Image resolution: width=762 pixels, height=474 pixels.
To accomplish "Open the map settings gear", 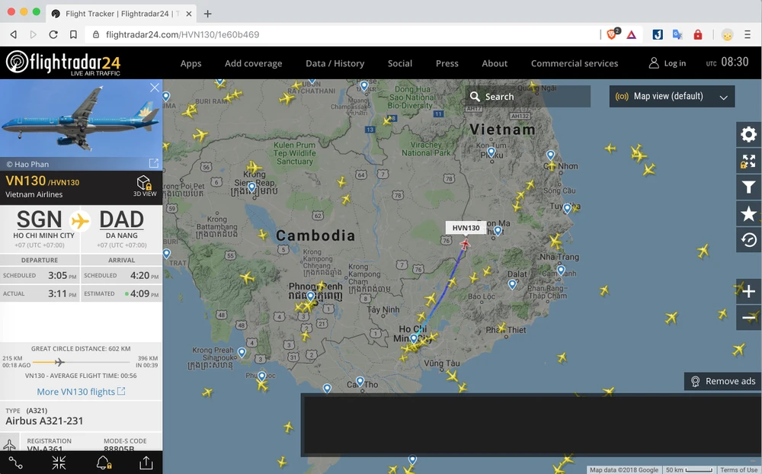I will point(748,135).
